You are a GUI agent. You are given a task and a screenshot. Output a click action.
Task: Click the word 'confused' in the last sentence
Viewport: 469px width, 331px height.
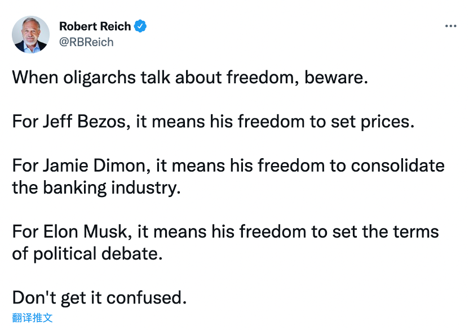pyautogui.click(x=144, y=298)
